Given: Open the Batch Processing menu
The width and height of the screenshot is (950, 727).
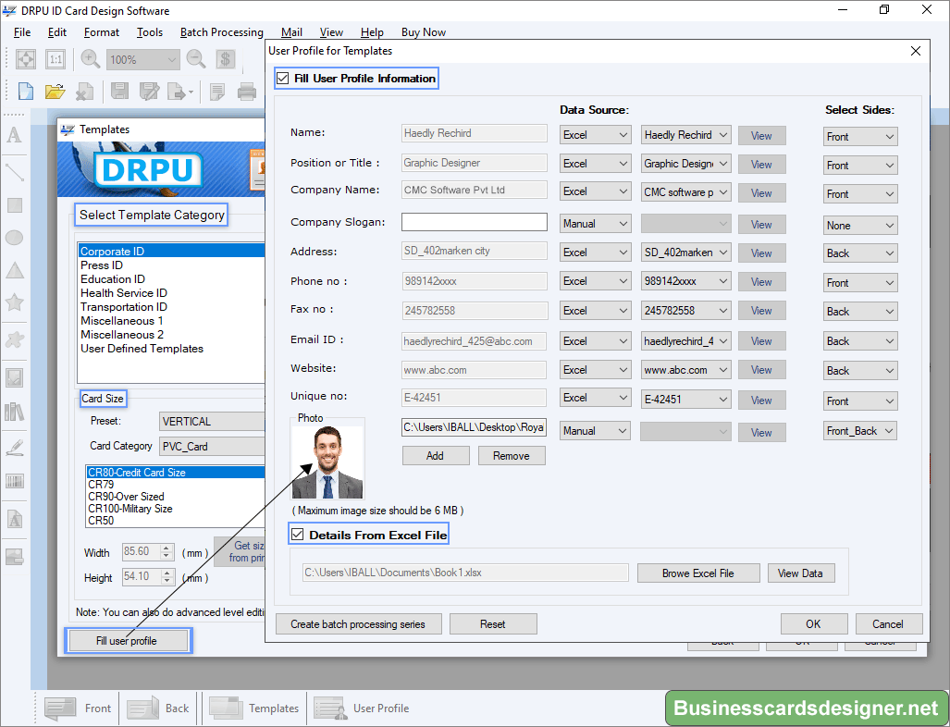Looking at the screenshot, I should 221,32.
